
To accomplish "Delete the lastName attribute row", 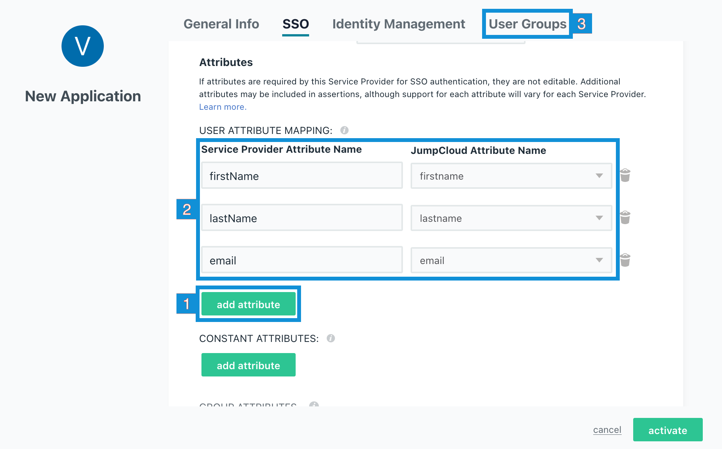I will [625, 218].
